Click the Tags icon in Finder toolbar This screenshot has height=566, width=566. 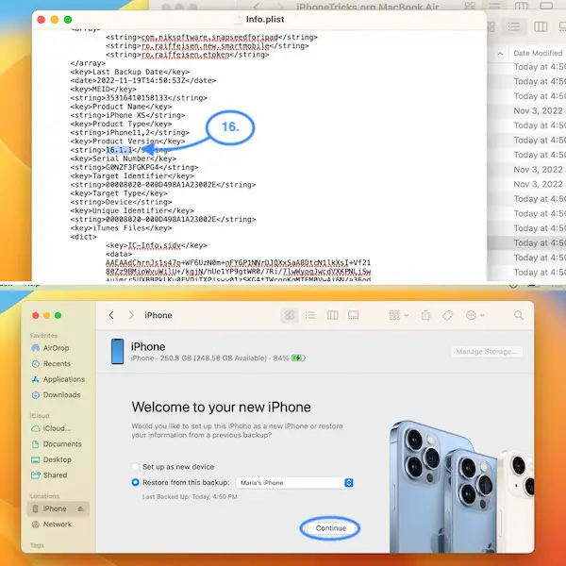coord(448,315)
